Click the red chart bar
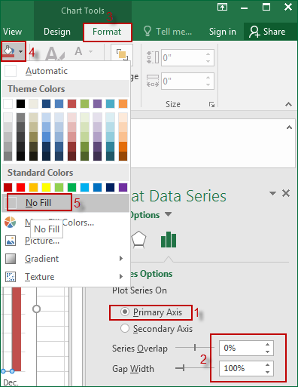The image size is (298, 387). pyautogui.click(x=17, y=329)
